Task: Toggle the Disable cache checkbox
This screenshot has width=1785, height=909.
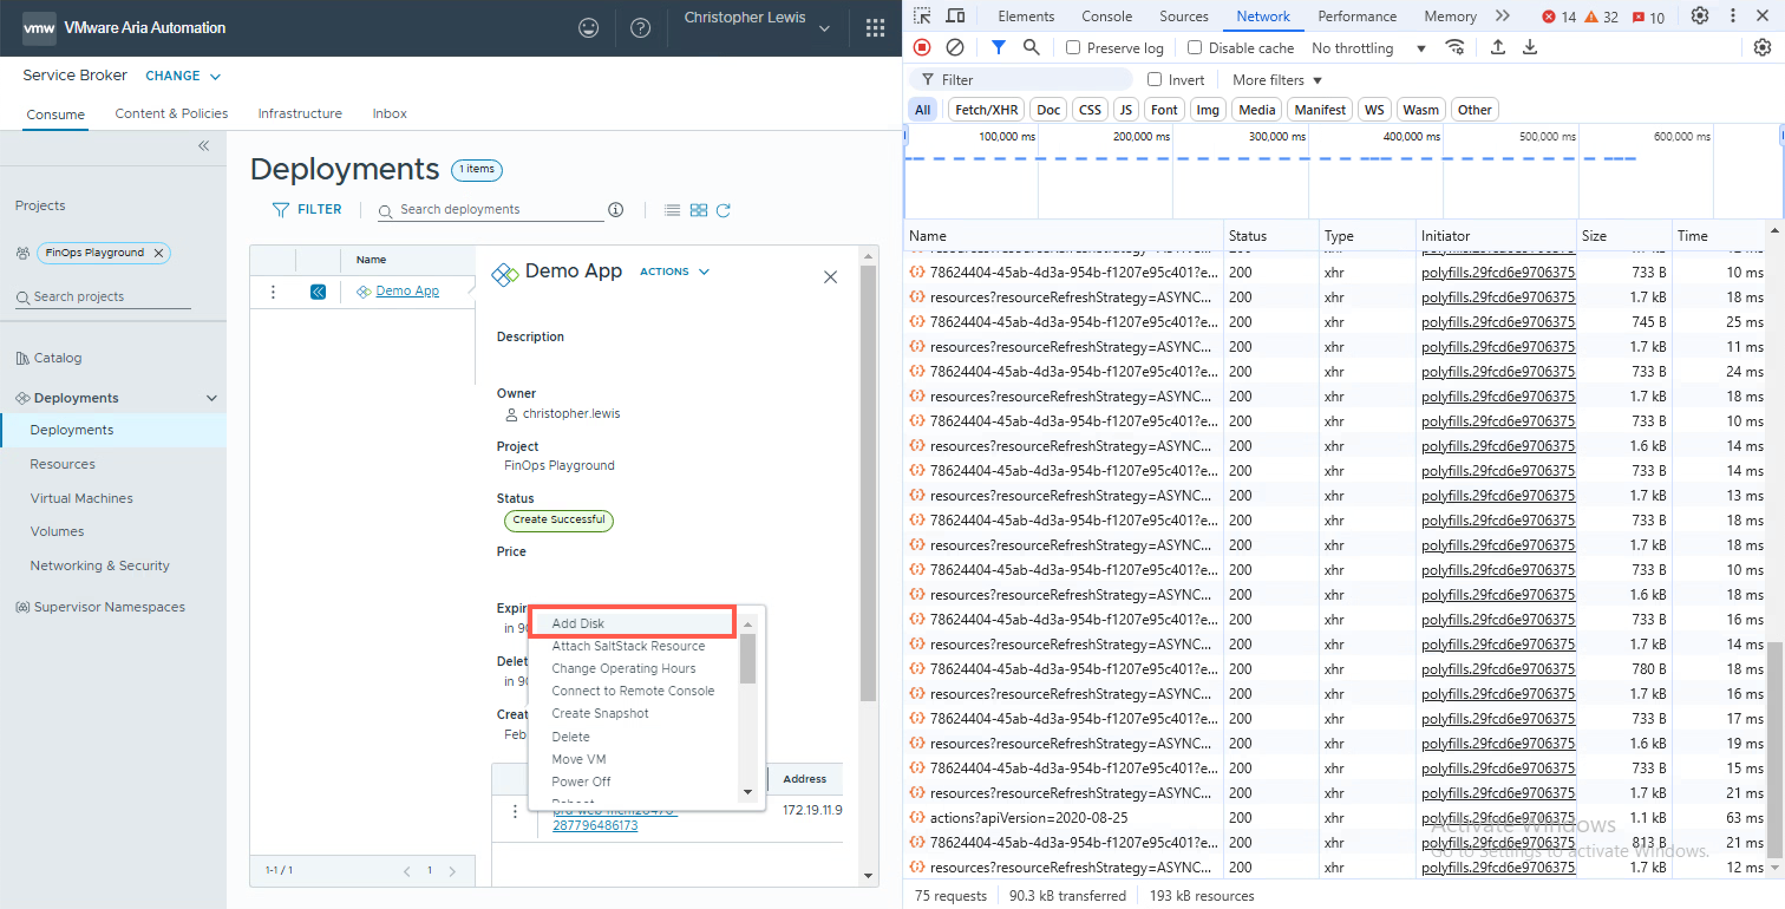Action: coord(1194,47)
